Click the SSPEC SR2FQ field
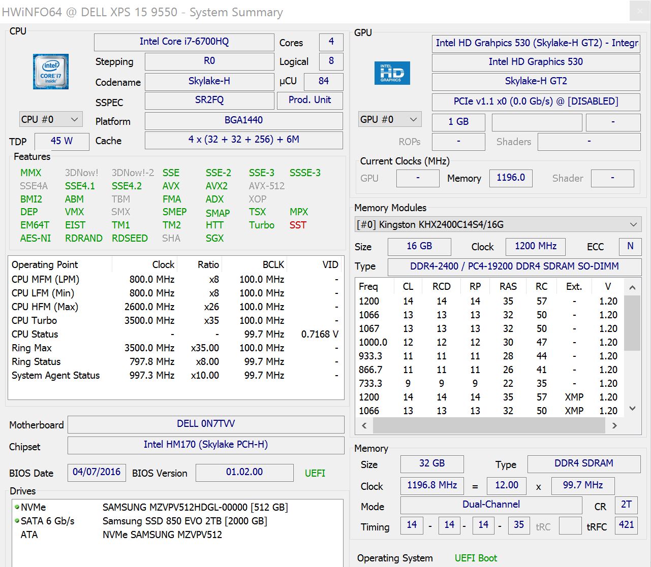This screenshot has height=567, width=651. point(209,101)
